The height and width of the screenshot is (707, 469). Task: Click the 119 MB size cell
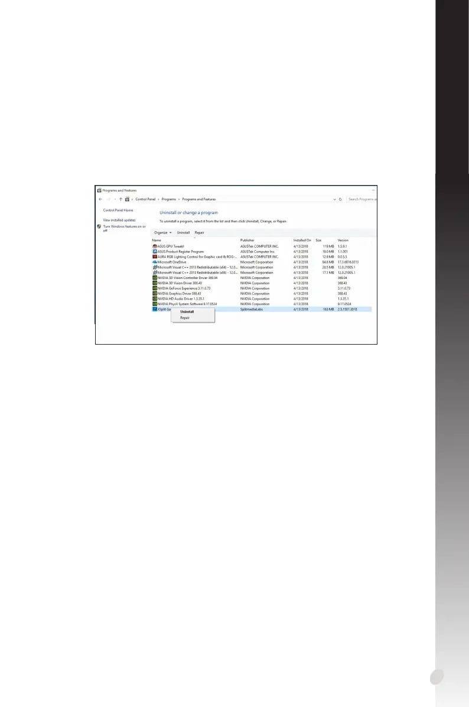coord(328,247)
